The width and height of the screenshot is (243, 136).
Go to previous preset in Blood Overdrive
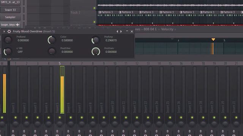[x=117, y=31]
